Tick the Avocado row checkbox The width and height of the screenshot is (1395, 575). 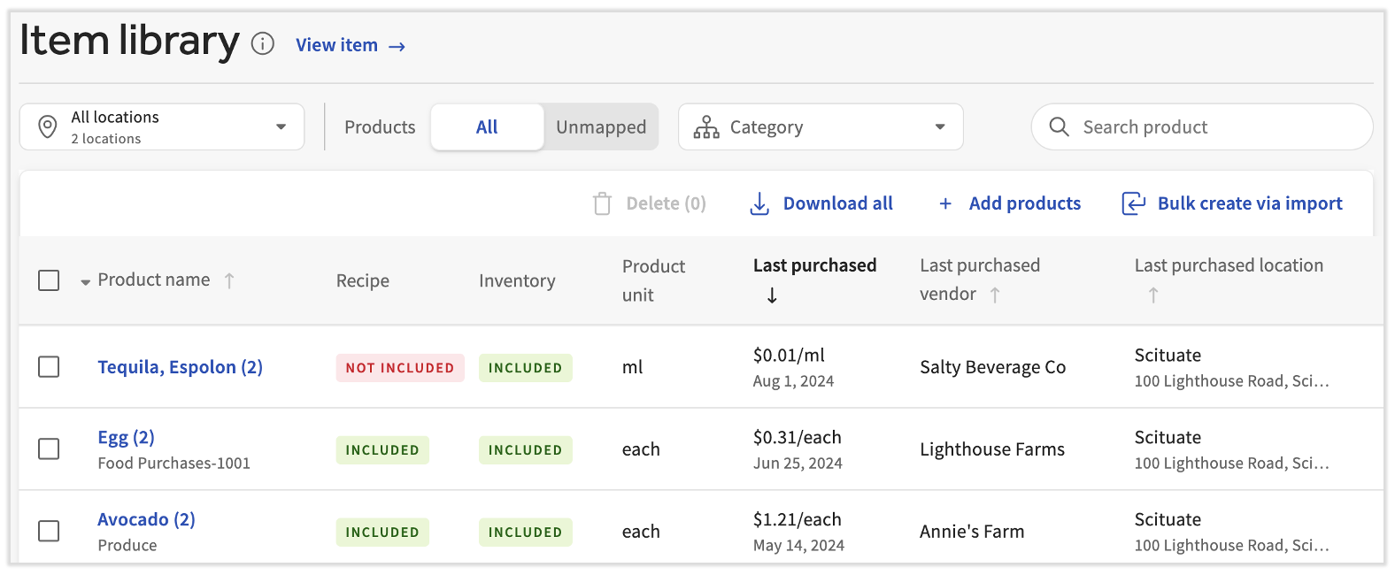coord(49,532)
